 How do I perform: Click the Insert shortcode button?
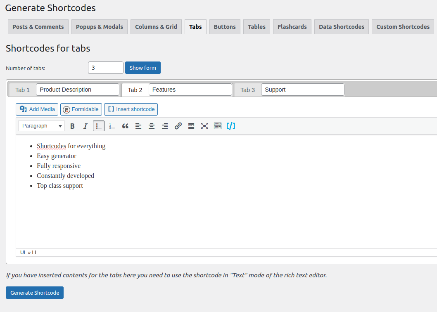[131, 109]
